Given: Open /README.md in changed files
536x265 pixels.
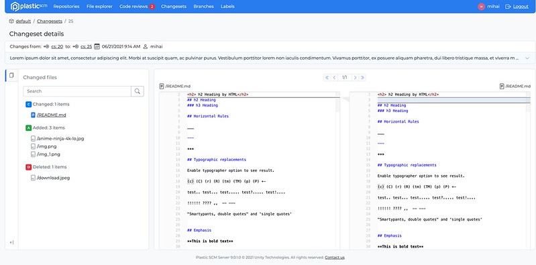Looking at the screenshot, I should coord(51,115).
